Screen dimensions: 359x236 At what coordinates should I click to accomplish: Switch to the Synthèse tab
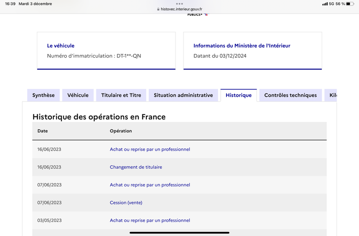(x=44, y=95)
